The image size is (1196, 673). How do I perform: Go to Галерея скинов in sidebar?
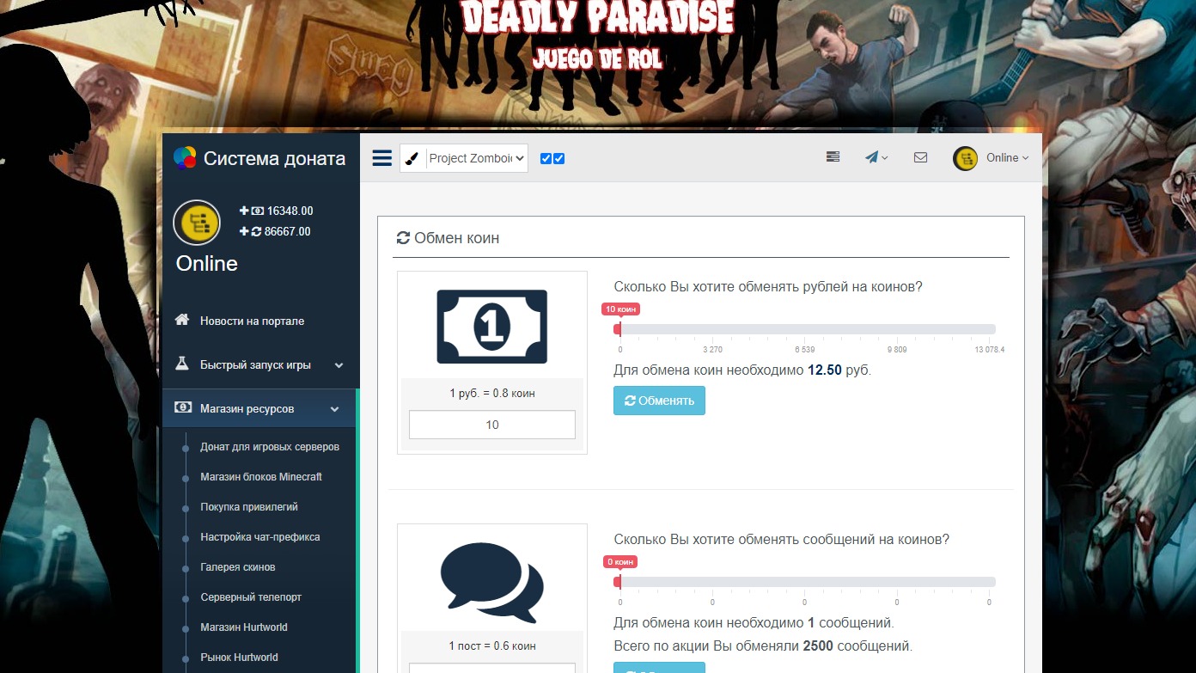click(237, 567)
